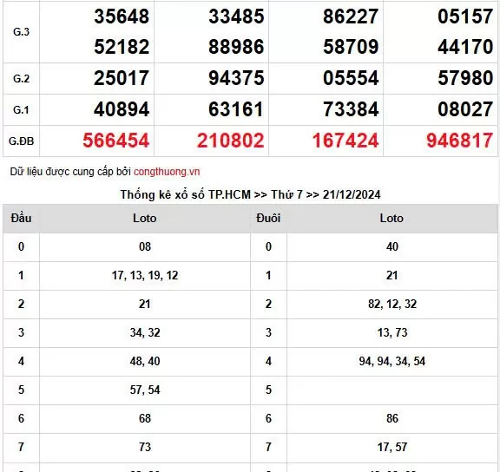Screen dimensions: 500x472
Task: Click first prize number 40894
Action: [x=122, y=109]
